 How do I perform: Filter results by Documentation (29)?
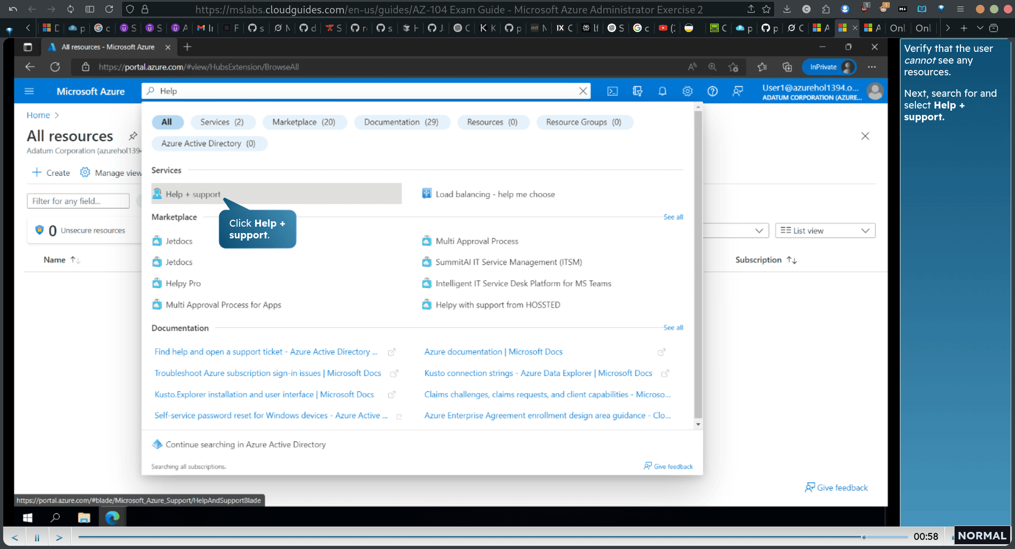401,122
